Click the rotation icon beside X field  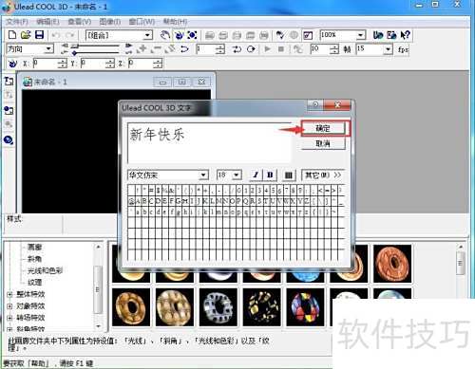point(12,64)
